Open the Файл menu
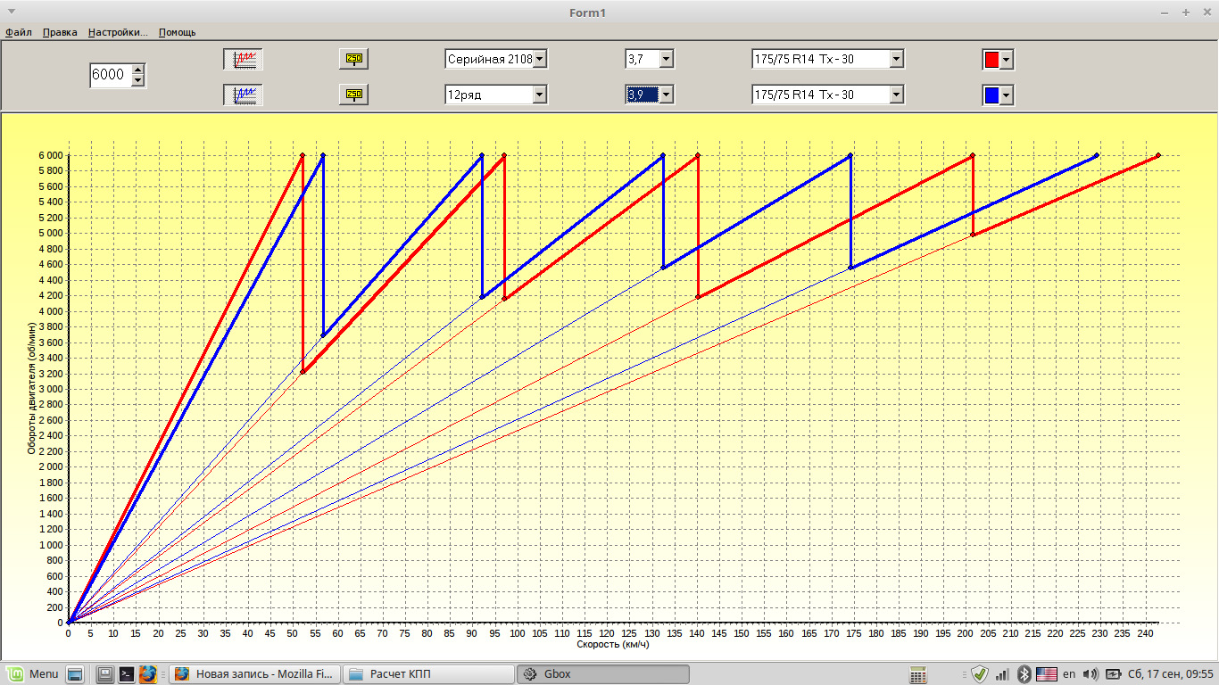Image resolution: width=1219 pixels, height=685 pixels. coord(18,32)
